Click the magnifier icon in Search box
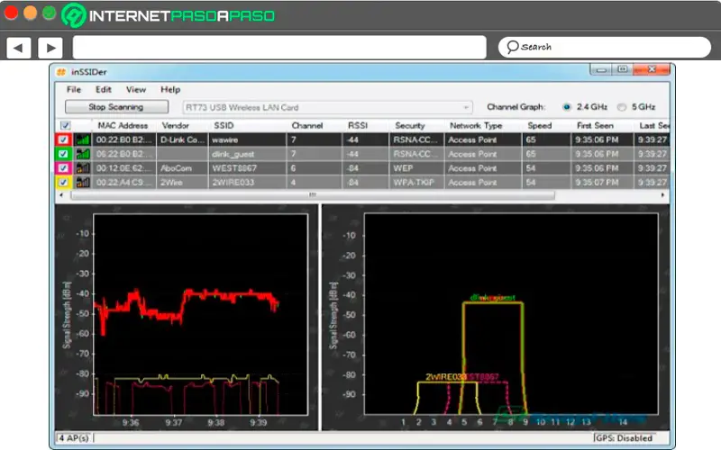Viewport: 721px width, 450px height. [512, 47]
